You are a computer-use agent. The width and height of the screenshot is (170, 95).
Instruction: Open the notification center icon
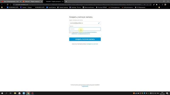167,93
